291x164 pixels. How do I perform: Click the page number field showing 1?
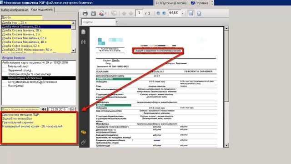[x=139, y=13]
